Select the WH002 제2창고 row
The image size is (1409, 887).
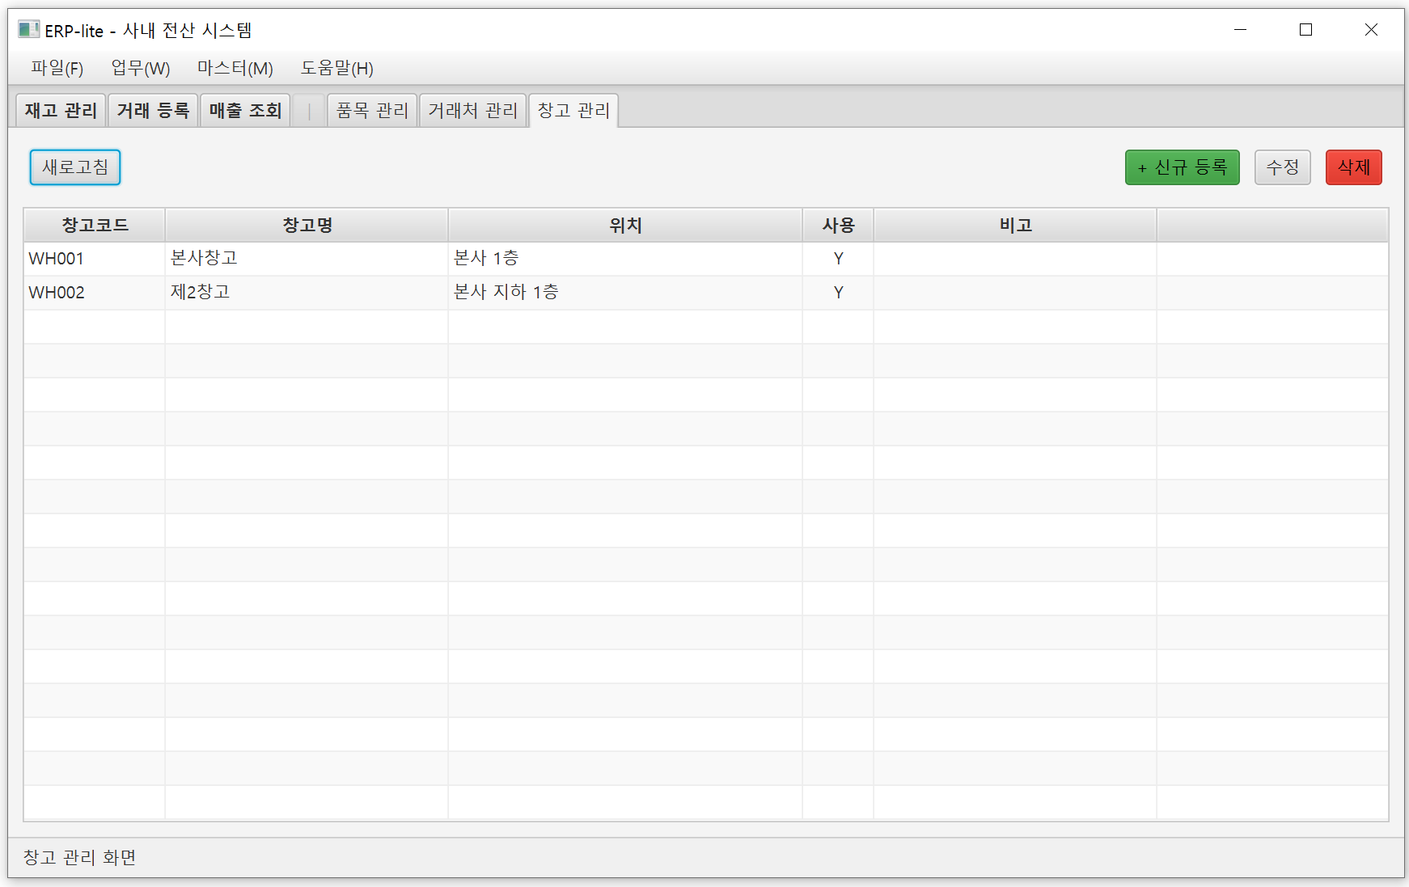tap(307, 293)
